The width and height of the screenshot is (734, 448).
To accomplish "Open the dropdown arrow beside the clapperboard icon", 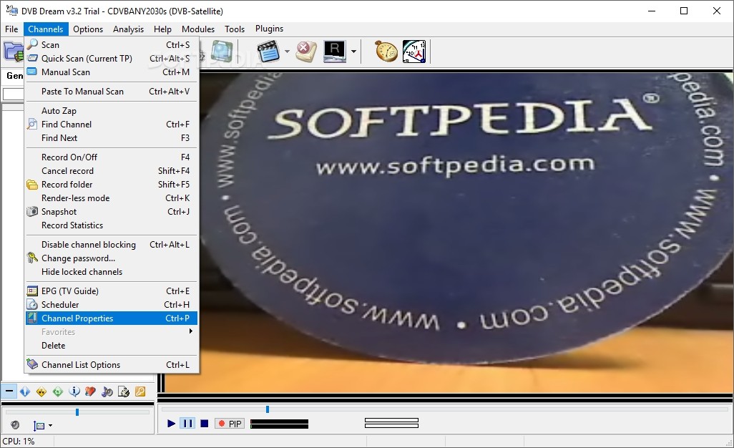I will tap(287, 52).
